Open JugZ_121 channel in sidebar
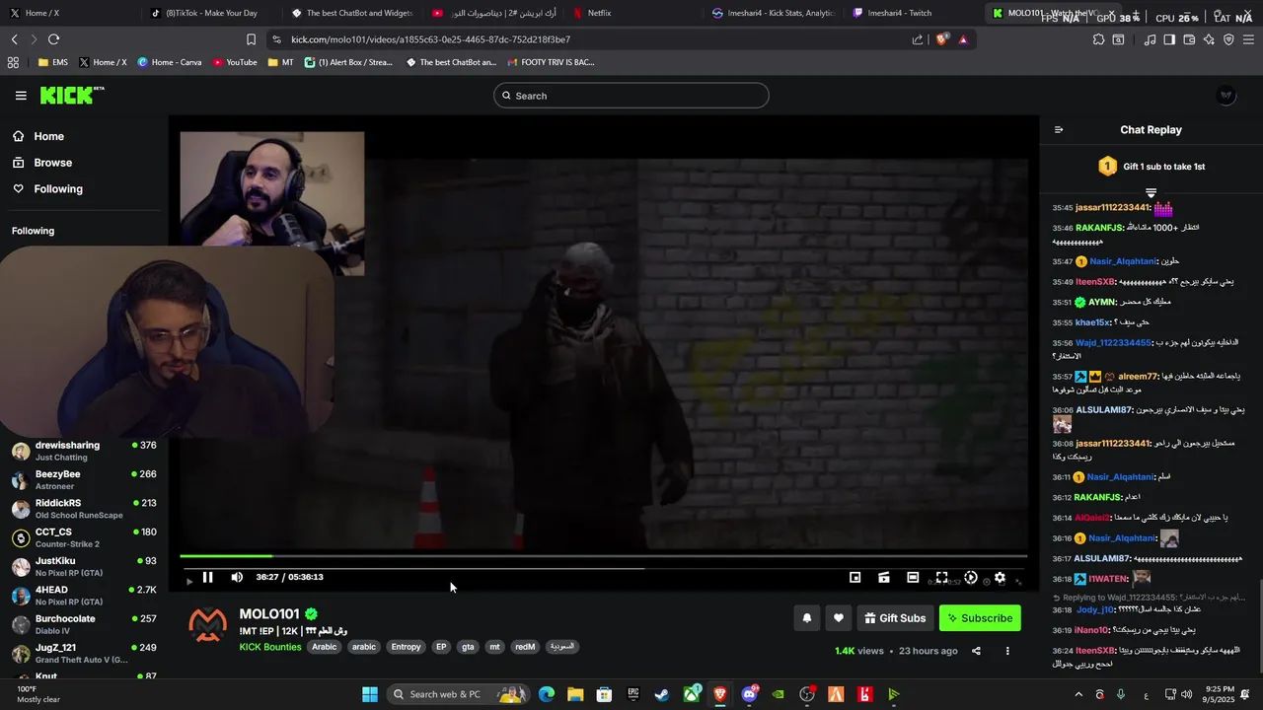Image resolution: width=1263 pixels, height=710 pixels. point(84,654)
